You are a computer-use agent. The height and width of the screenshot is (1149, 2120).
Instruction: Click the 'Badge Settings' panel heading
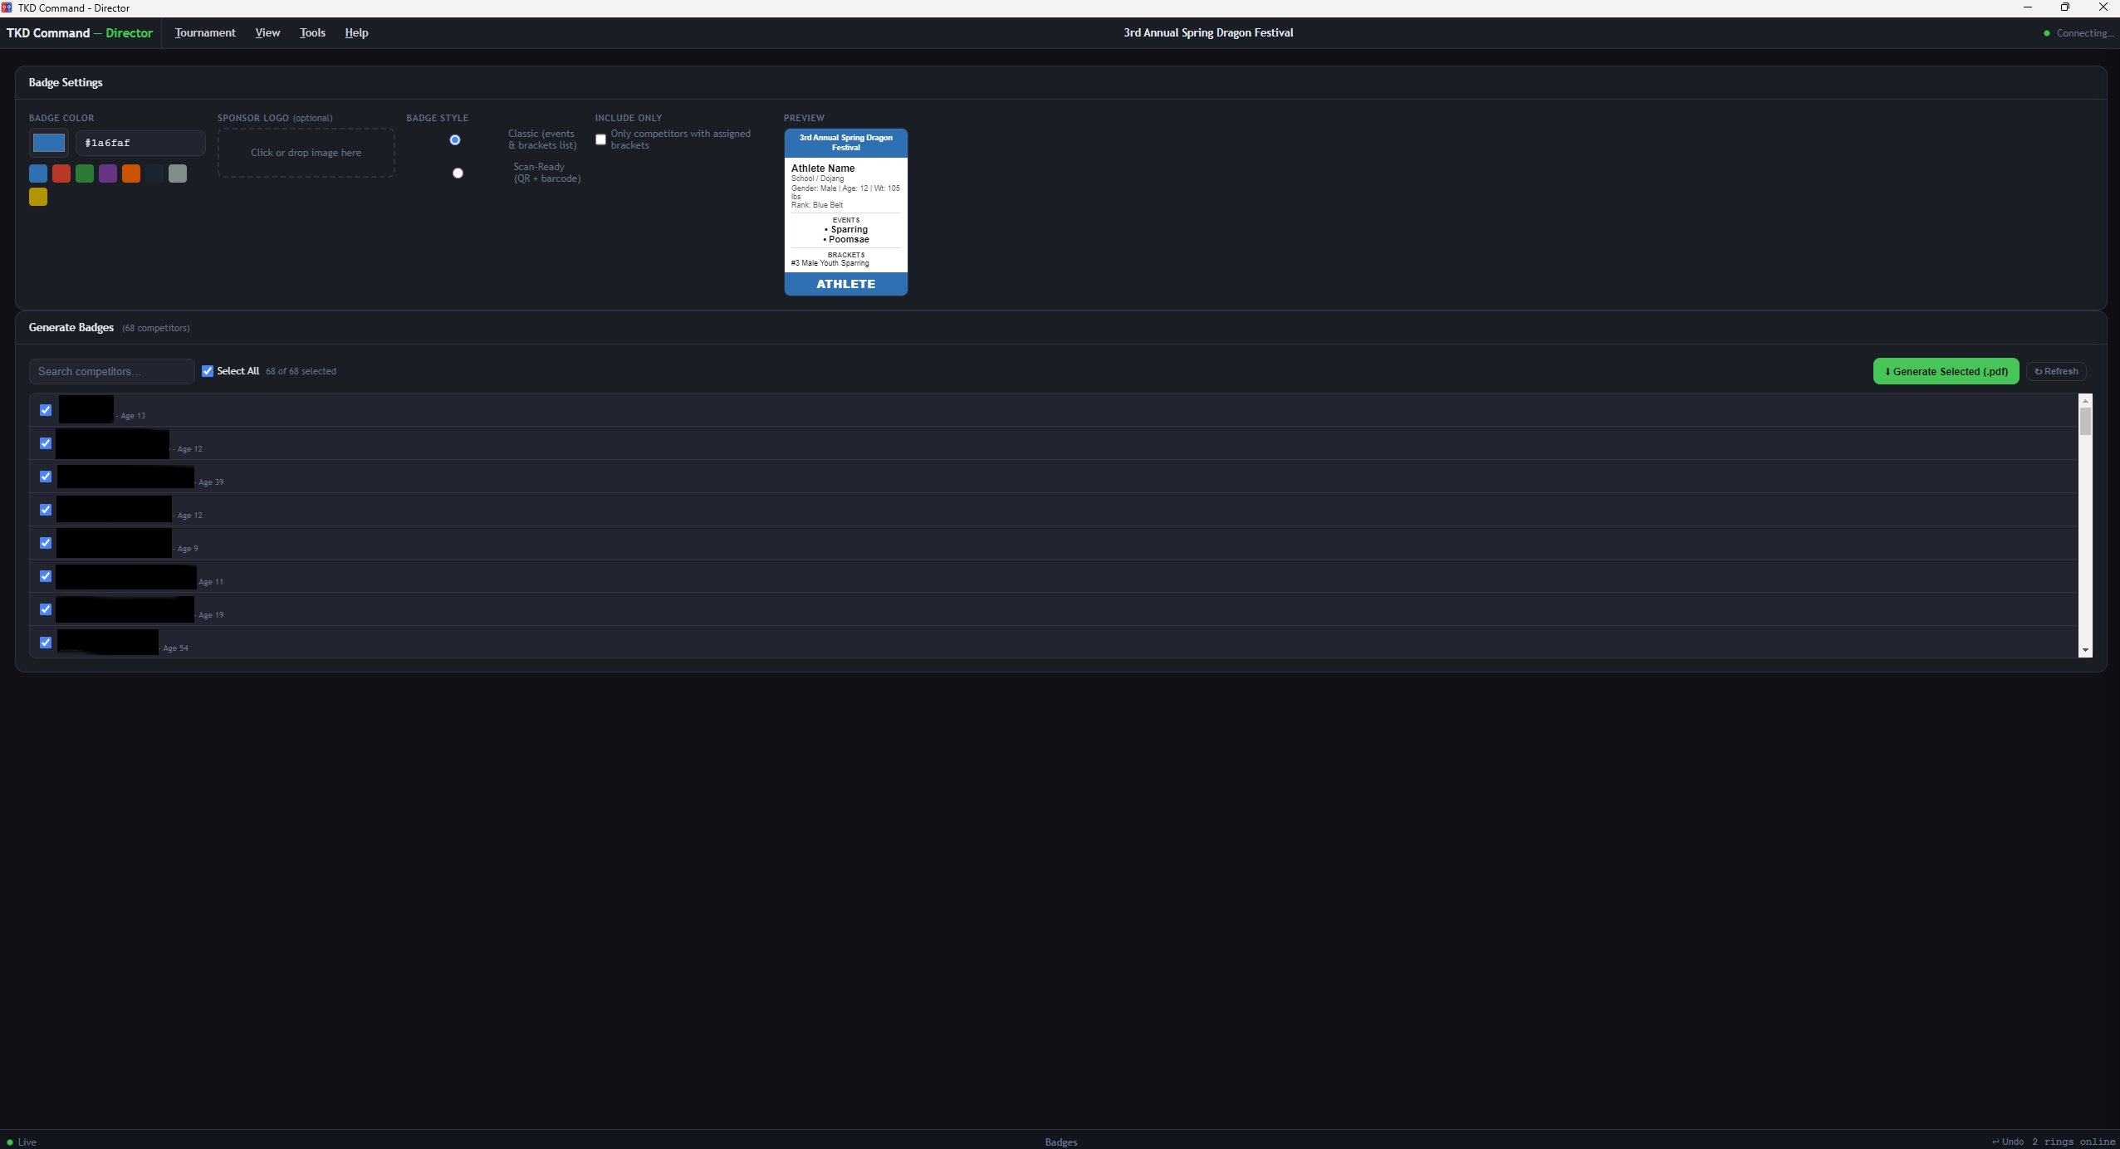[x=66, y=82]
